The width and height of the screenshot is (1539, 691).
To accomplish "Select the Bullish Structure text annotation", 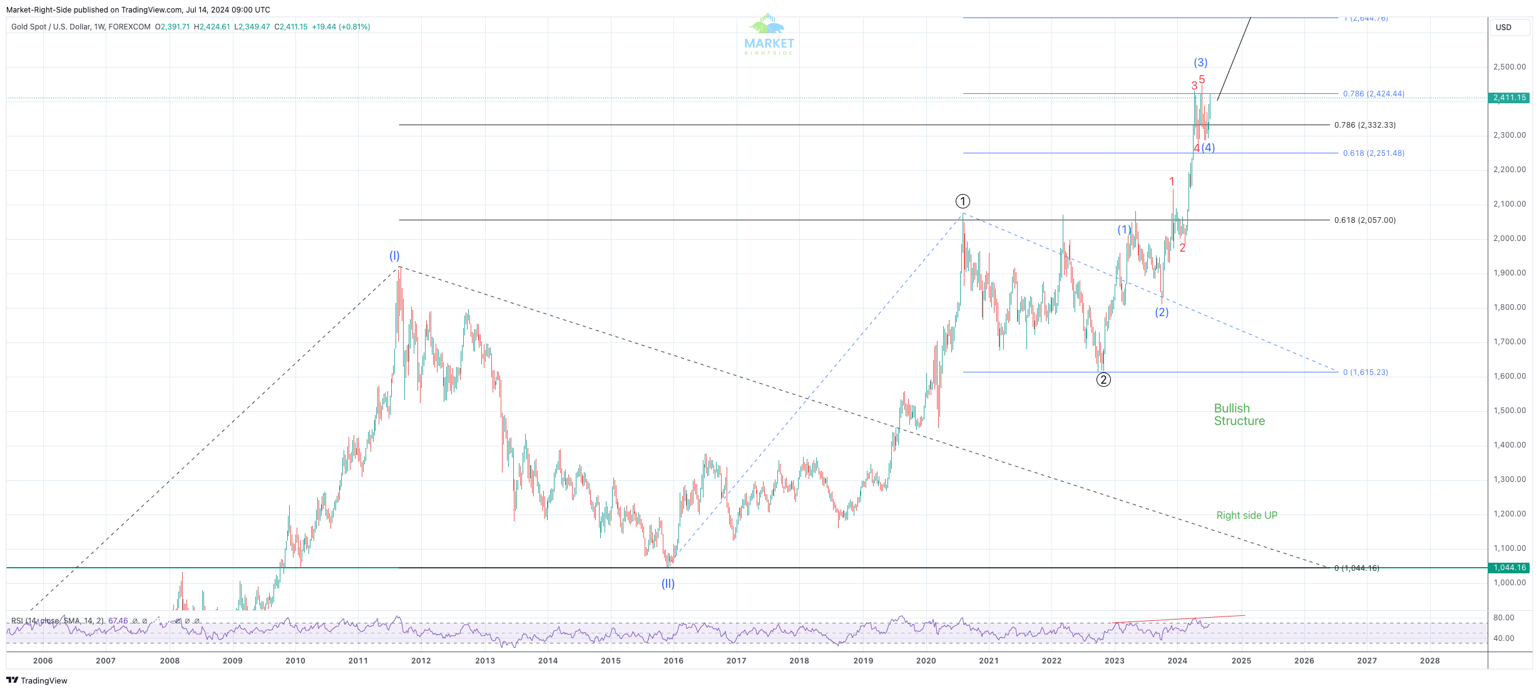I will [1239, 414].
